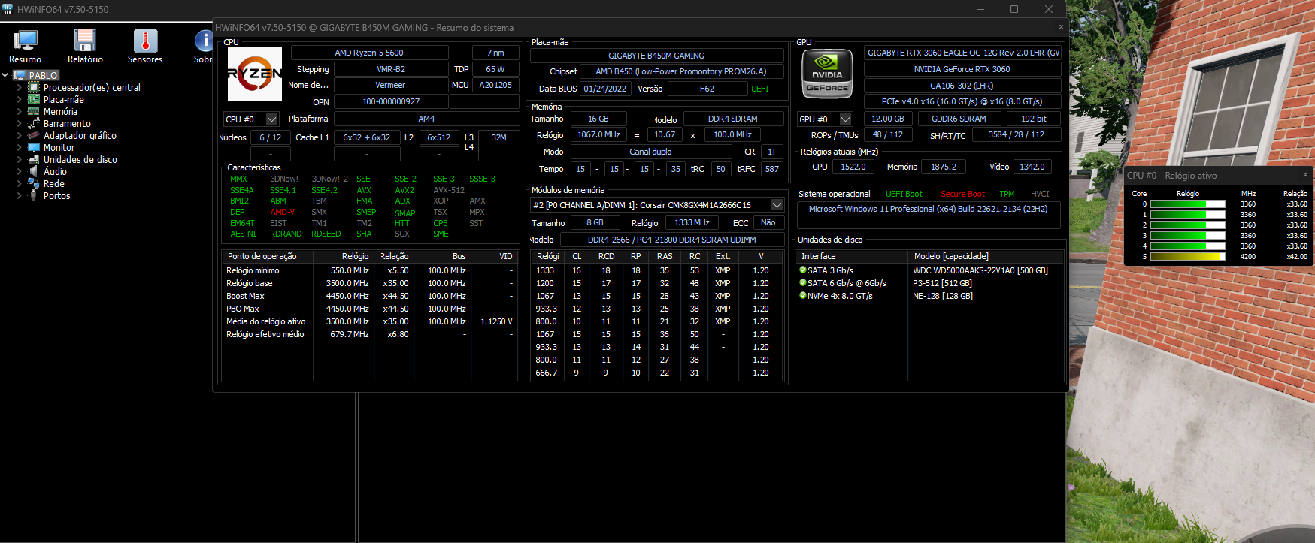Click the 1333 timing row in memory table
Viewport: 1315px width, 543px height.
click(x=656, y=270)
